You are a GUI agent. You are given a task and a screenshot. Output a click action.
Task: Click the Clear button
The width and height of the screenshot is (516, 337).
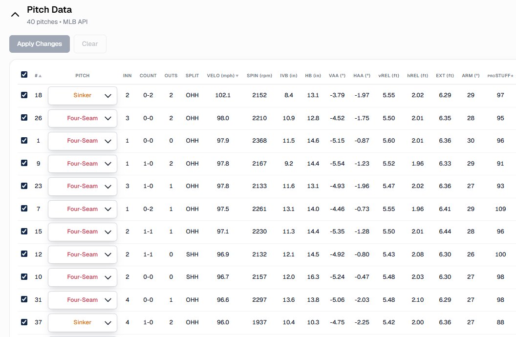(90, 44)
